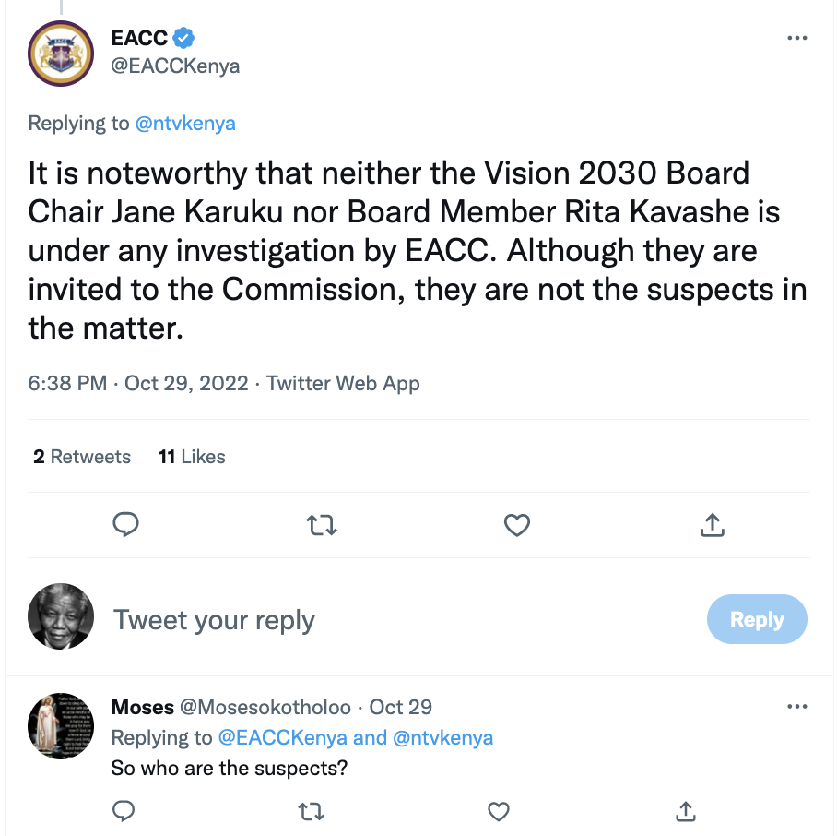Screen dimensions: 837x836
Task: Open EACC profile picture
Action: click(x=61, y=53)
